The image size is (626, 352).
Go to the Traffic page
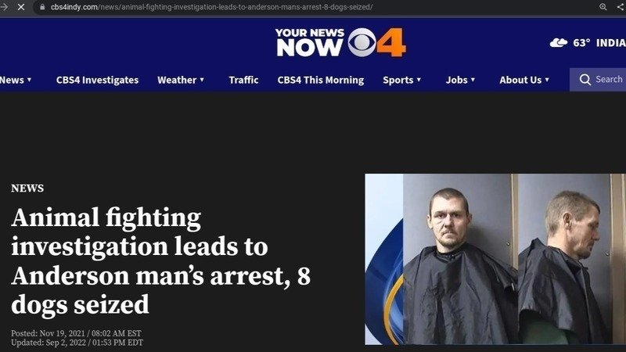click(243, 80)
